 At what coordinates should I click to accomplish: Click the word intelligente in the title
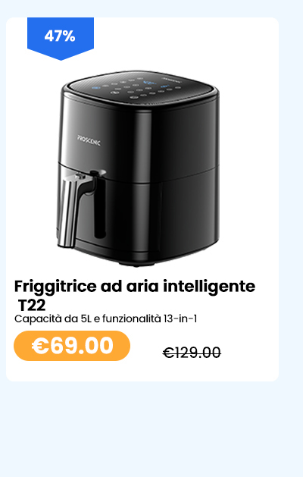209,287
